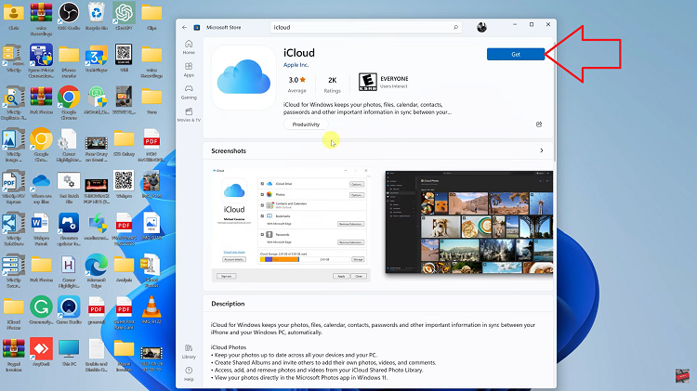Click Get to install iCloud
697x391 pixels.
click(x=516, y=54)
